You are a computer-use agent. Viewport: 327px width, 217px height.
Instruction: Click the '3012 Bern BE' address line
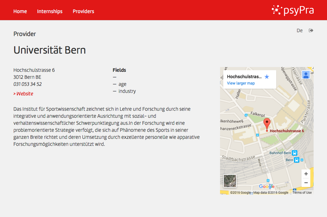click(27, 77)
